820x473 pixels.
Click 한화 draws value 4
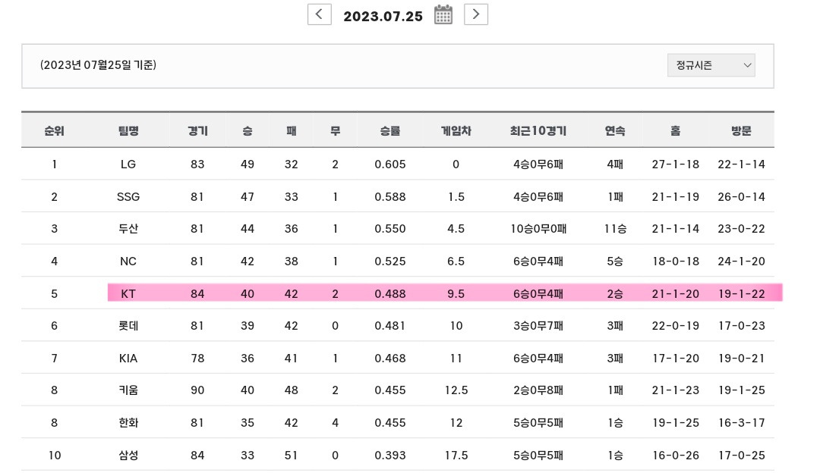point(336,422)
